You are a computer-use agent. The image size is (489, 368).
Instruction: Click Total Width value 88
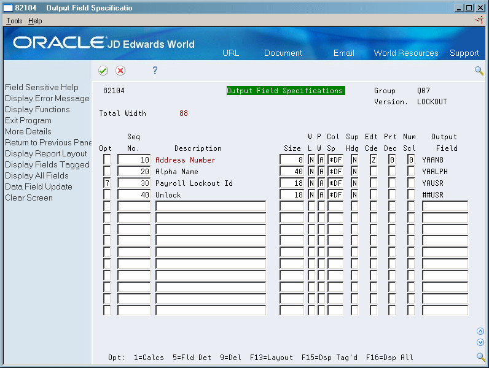tap(183, 113)
